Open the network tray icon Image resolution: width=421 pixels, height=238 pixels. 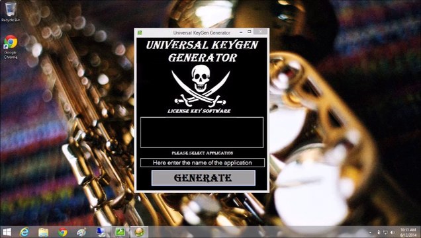pyautogui.click(x=385, y=232)
